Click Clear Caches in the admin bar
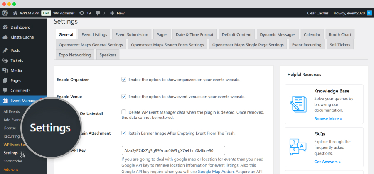The height and width of the screenshot is (174, 374). click(x=318, y=13)
